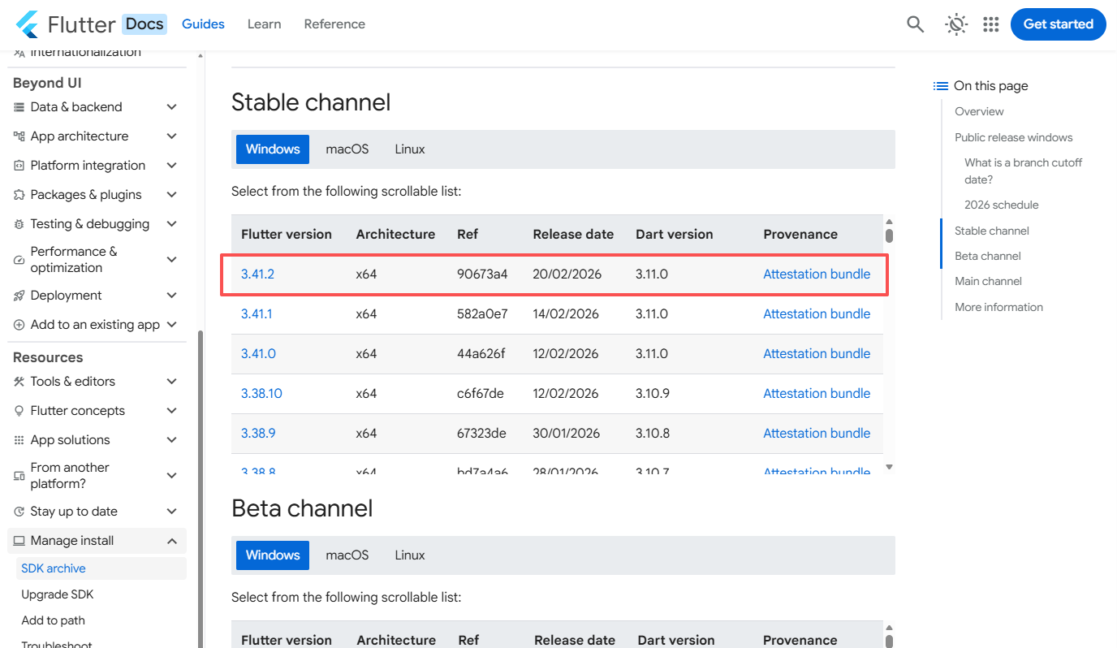Image resolution: width=1117 pixels, height=648 pixels.
Task: Open the Learn tab
Action: [265, 24]
